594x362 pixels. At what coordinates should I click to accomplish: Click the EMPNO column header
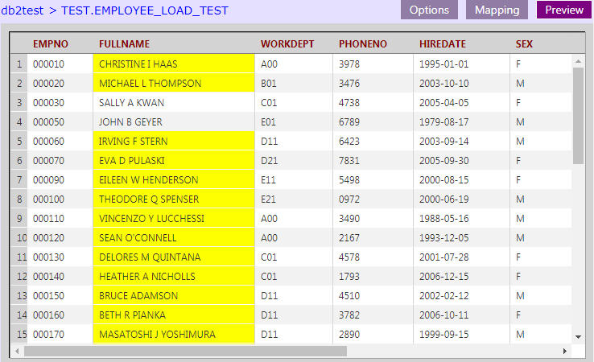[51, 44]
